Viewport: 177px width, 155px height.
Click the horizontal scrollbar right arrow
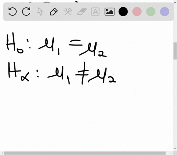[x=171, y=153]
